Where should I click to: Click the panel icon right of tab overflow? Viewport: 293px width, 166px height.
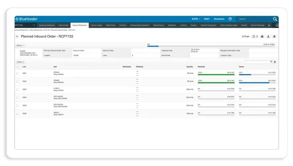click(x=277, y=25)
